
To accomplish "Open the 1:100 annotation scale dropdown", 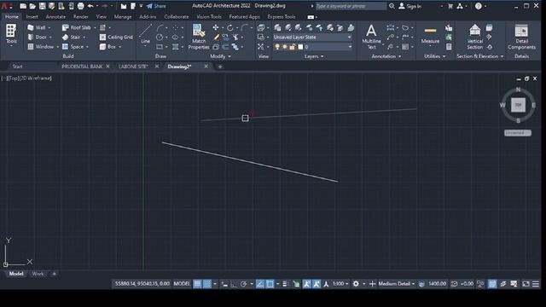I will click(x=340, y=284).
